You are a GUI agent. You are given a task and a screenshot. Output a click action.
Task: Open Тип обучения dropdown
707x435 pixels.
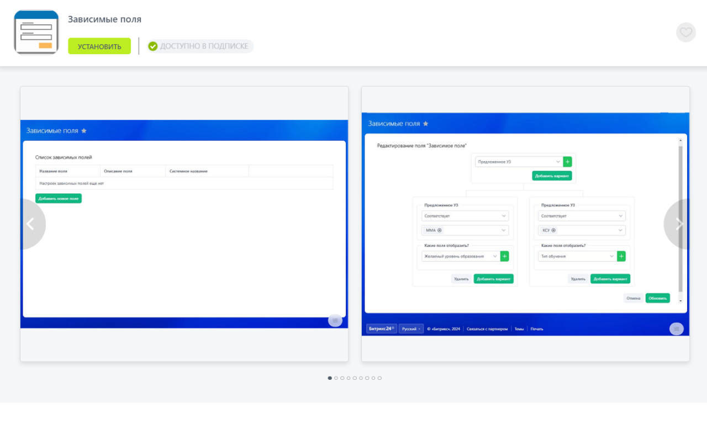point(578,256)
